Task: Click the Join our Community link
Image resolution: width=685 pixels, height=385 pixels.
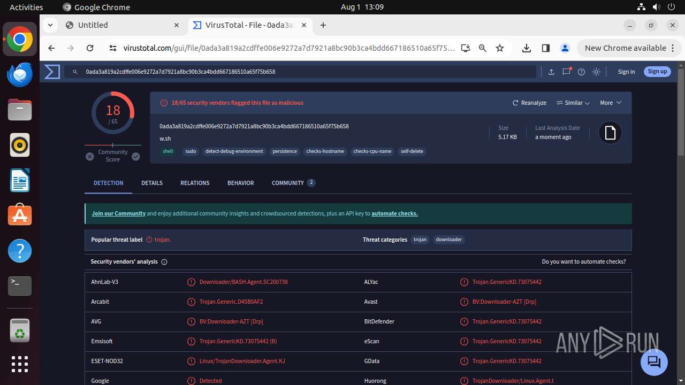Action: click(x=119, y=213)
